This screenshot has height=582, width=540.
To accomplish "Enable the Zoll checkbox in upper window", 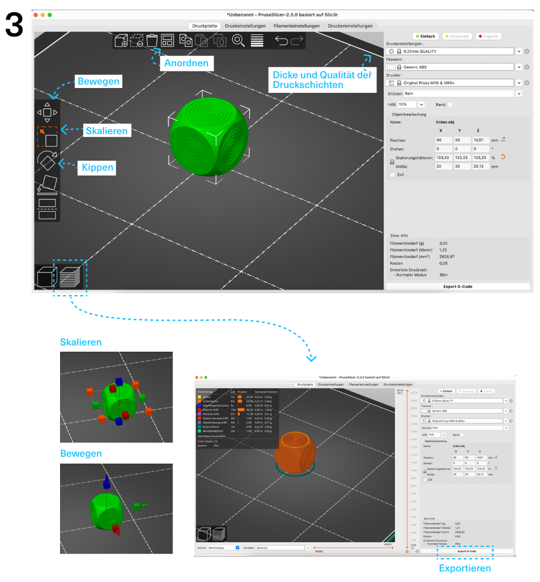I will tap(393, 174).
